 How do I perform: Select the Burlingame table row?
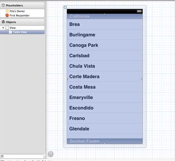(x=105, y=35)
